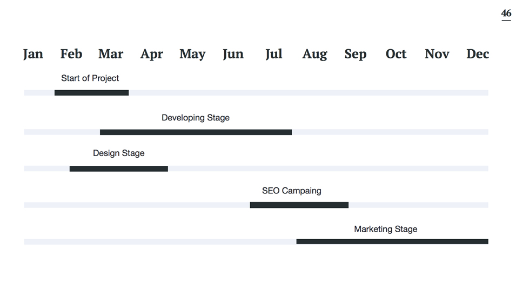This screenshot has height=290, width=516.
Task: Select the Developing Stage dark bar
Action: 196,132
